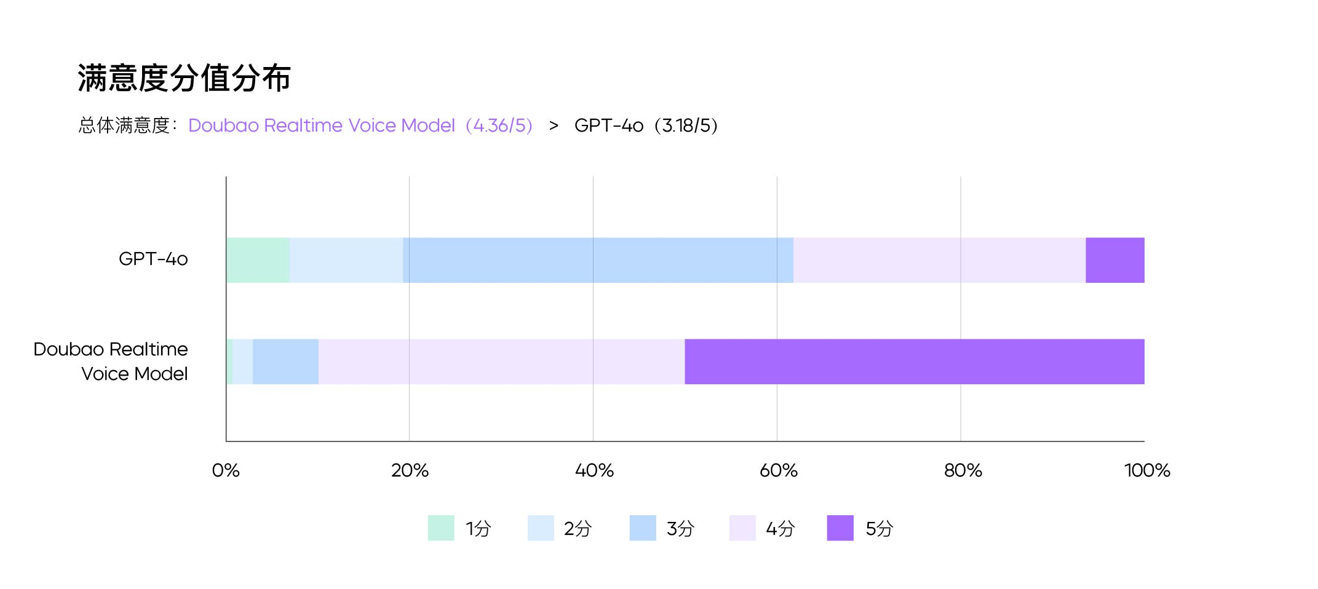Click the 1分 legend color swatch
This screenshot has width=1318, height=589.
[x=440, y=528]
